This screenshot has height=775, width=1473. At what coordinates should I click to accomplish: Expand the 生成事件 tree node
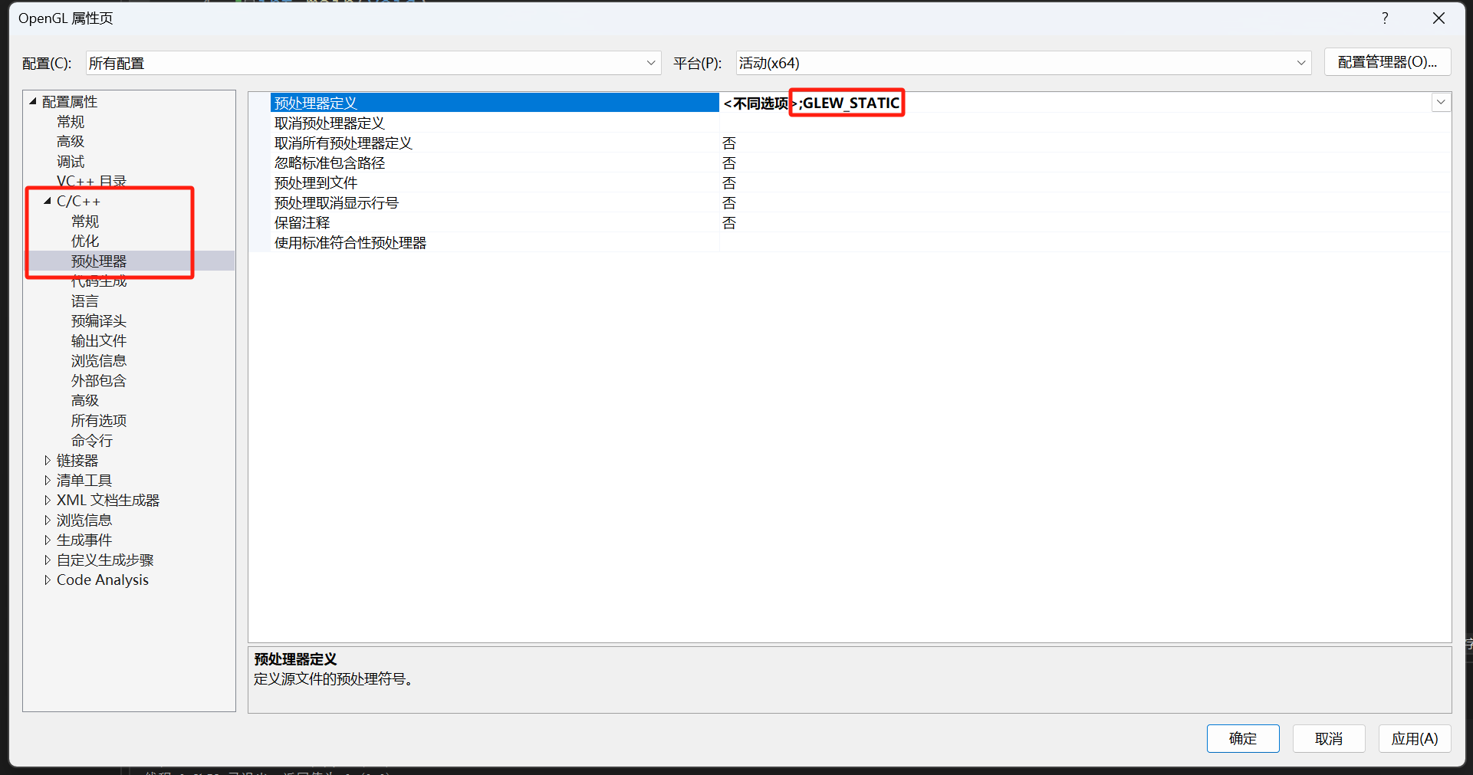(x=48, y=540)
